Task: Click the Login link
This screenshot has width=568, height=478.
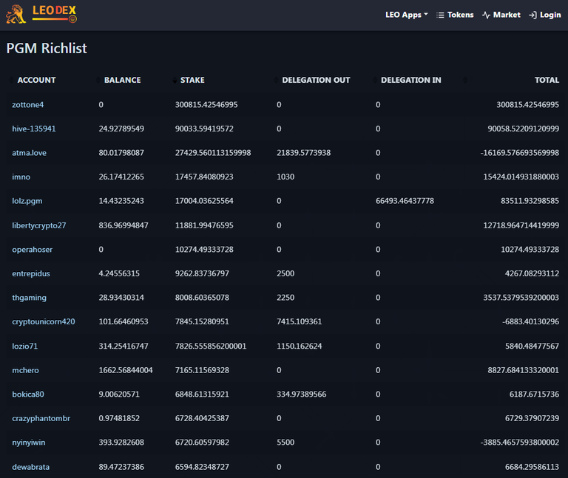Action: click(545, 15)
